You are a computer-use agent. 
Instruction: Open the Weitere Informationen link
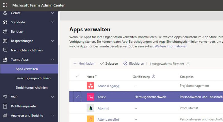click(171, 46)
